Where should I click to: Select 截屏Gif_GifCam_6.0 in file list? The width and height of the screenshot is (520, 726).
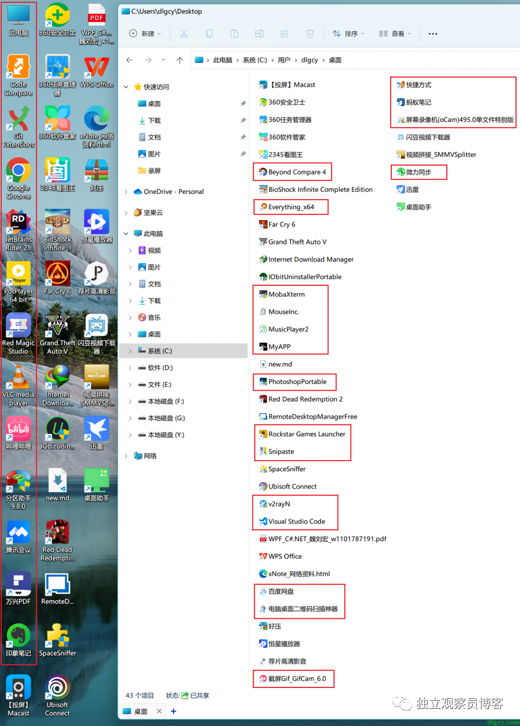[293, 678]
